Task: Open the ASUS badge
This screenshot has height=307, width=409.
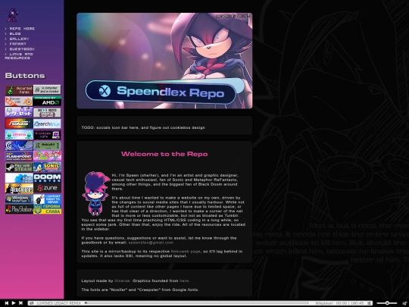Action: coord(19,124)
